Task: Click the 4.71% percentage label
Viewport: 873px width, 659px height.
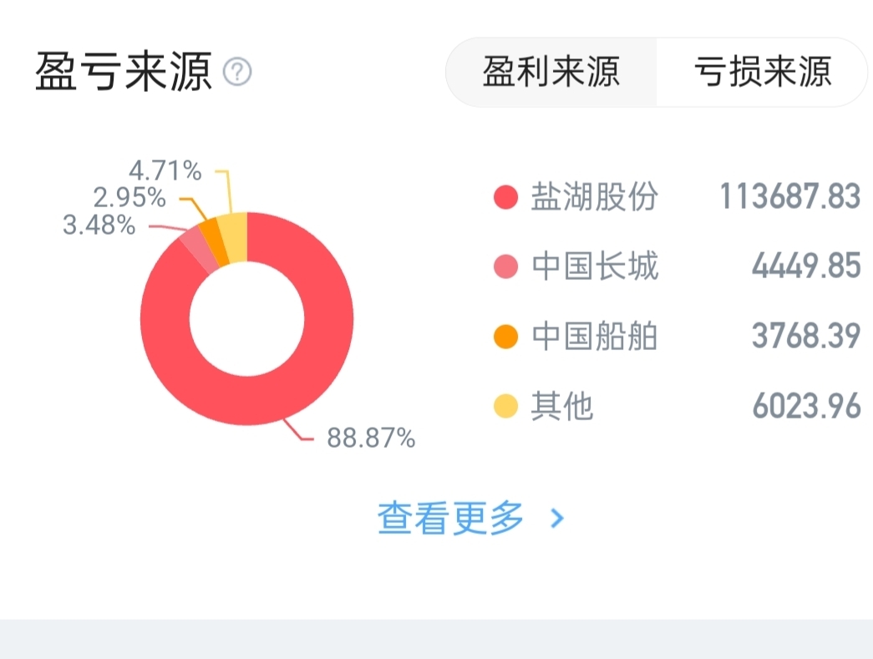Action: click(x=165, y=171)
